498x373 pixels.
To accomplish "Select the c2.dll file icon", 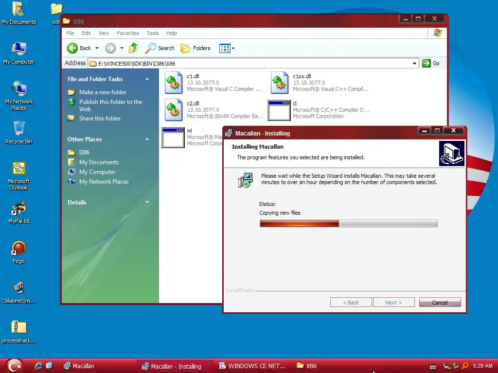I will pyautogui.click(x=174, y=110).
